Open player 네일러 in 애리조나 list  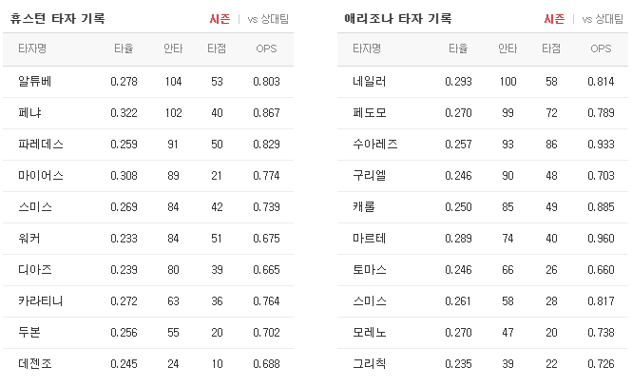[x=369, y=82]
